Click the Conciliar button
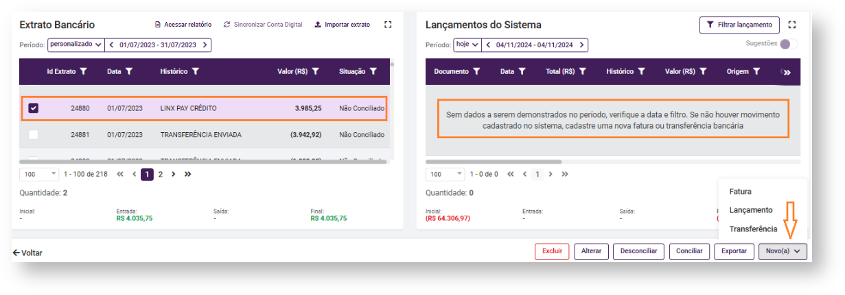The height and width of the screenshot is (295, 845). (689, 251)
